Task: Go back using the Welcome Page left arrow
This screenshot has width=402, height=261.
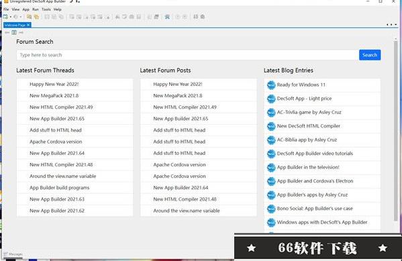Action: coord(7,33)
